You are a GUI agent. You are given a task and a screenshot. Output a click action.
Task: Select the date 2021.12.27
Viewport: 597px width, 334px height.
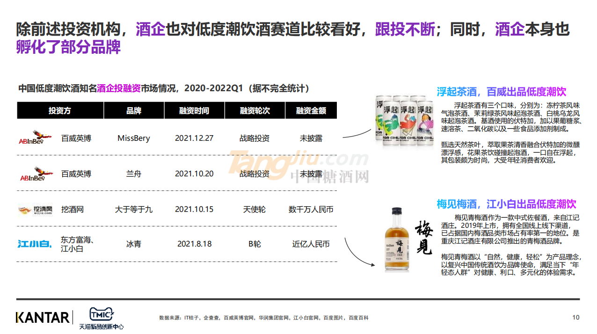click(194, 138)
